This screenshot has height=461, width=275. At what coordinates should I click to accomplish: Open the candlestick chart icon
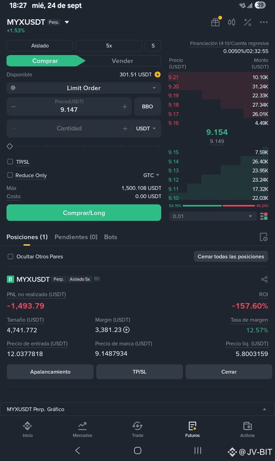231,22
